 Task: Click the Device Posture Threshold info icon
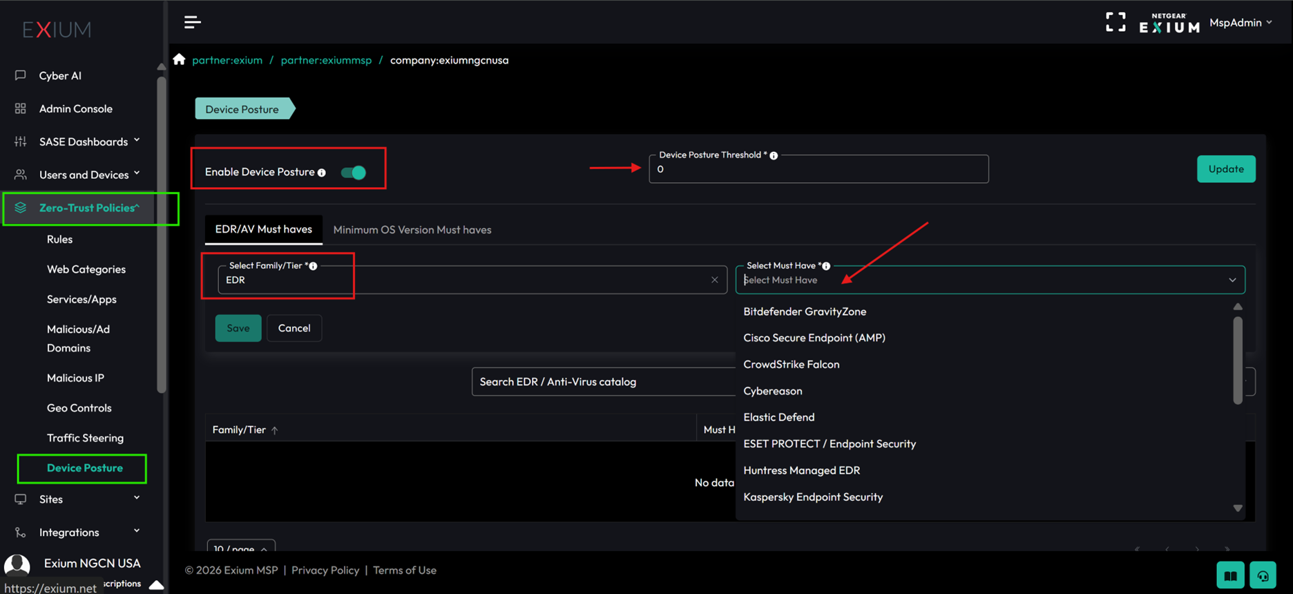click(774, 155)
